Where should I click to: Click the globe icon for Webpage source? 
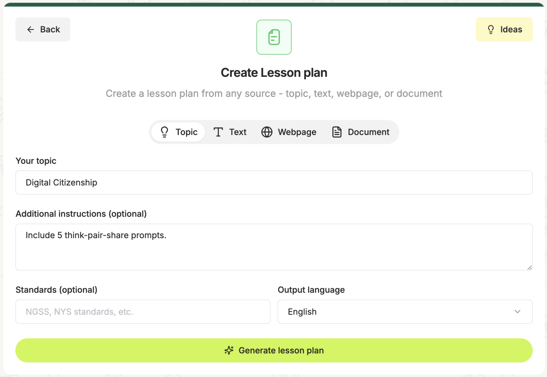(267, 132)
